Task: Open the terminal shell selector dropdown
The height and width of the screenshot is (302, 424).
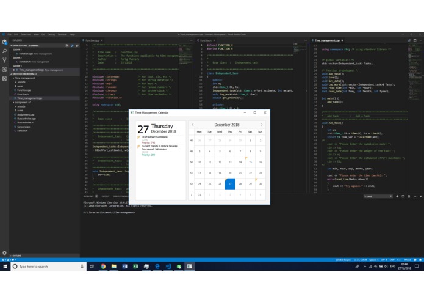Action: coord(378,196)
